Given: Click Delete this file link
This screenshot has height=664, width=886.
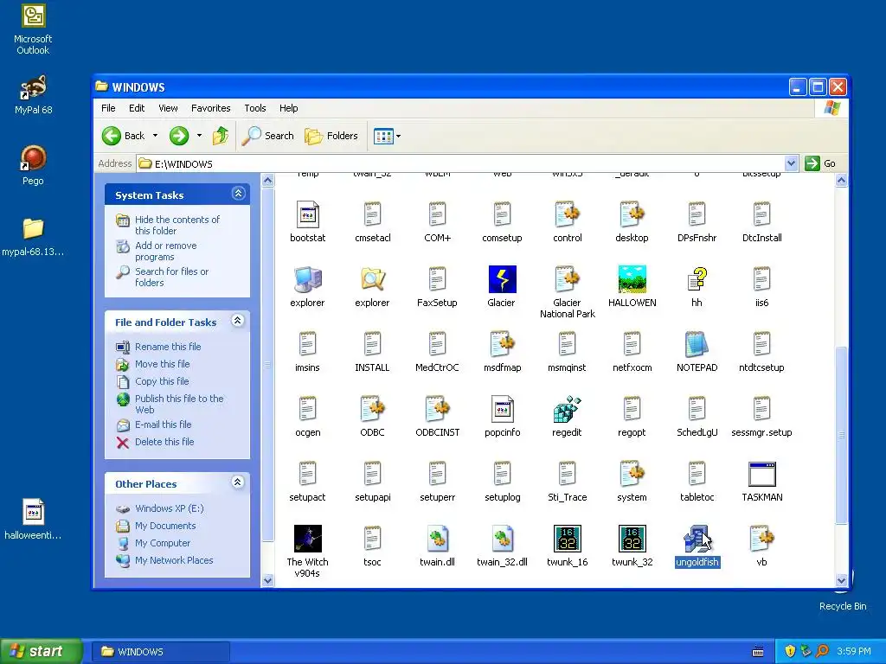Looking at the screenshot, I should click(164, 442).
